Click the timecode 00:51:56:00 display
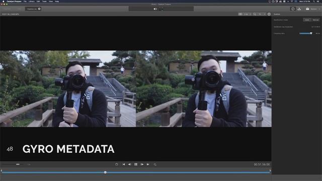Image resolution: width=322 pixels, height=181 pixels. (262, 164)
